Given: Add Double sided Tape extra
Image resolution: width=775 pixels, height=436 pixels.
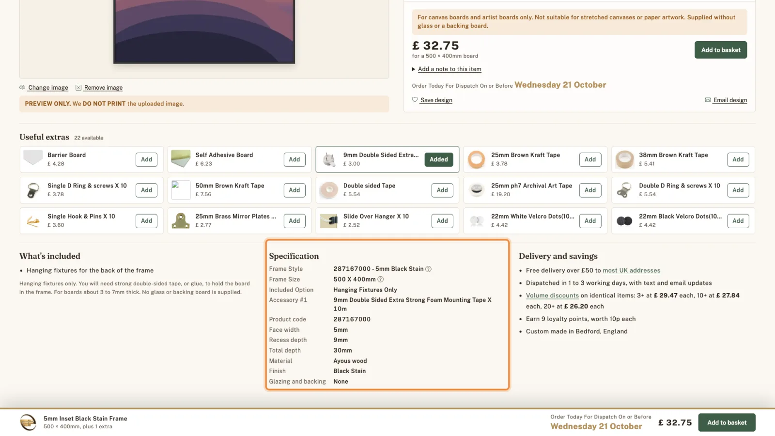Looking at the screenshot, I should [442, 190].
